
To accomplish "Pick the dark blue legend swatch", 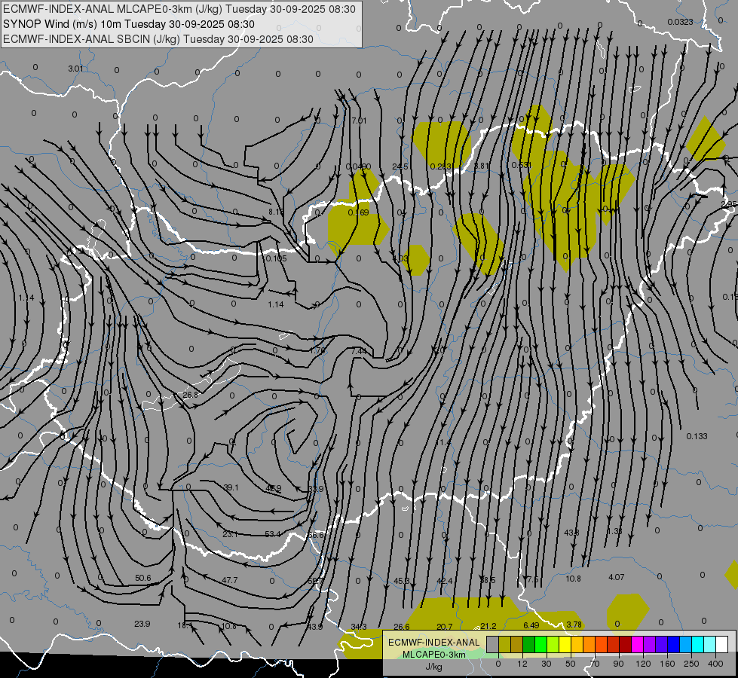I will [673, 645].
